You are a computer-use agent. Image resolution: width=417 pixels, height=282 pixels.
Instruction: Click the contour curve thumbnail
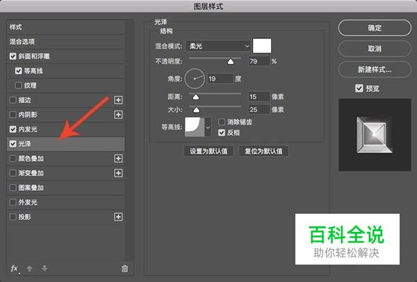point(195,127)
